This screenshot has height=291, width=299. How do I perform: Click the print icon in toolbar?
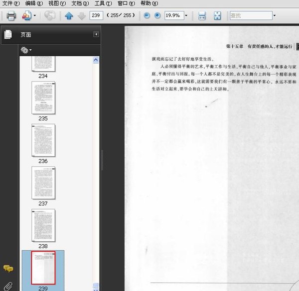[x=11, y=15]
